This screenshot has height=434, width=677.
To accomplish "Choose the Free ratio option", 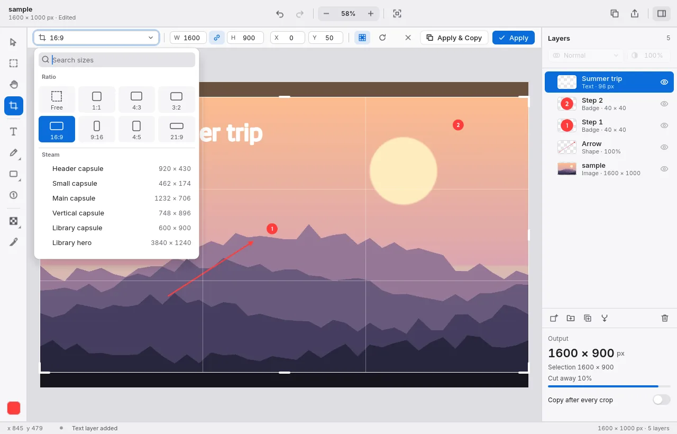I will pos(57,100).
